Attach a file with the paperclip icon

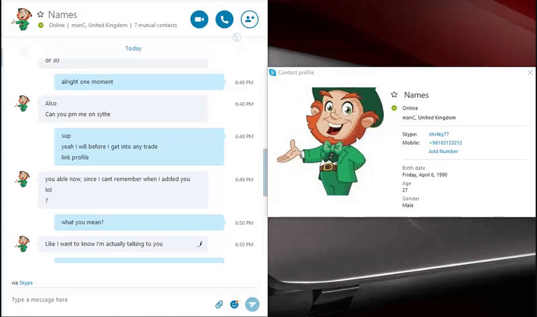[219, 304]
